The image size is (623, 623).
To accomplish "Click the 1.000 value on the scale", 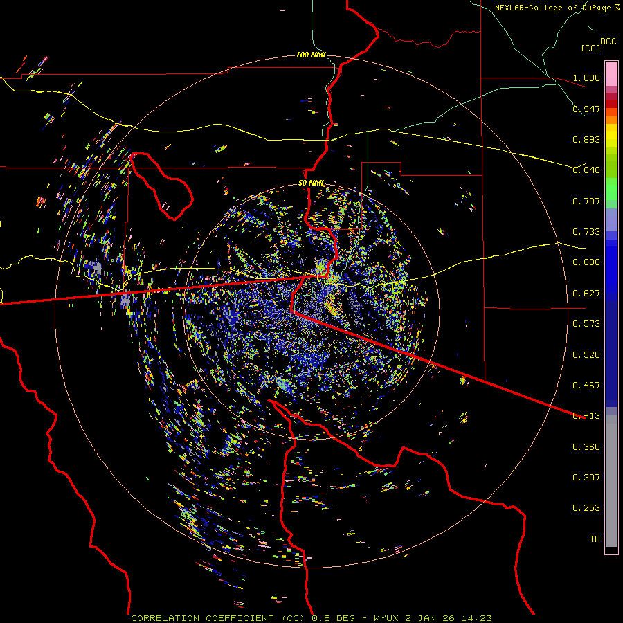I will coord(586,78).
